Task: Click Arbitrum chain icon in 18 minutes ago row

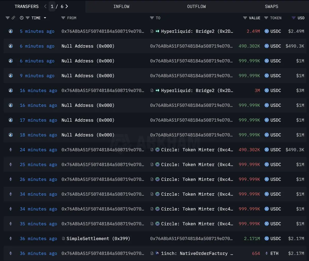Action: coord(11,135)
